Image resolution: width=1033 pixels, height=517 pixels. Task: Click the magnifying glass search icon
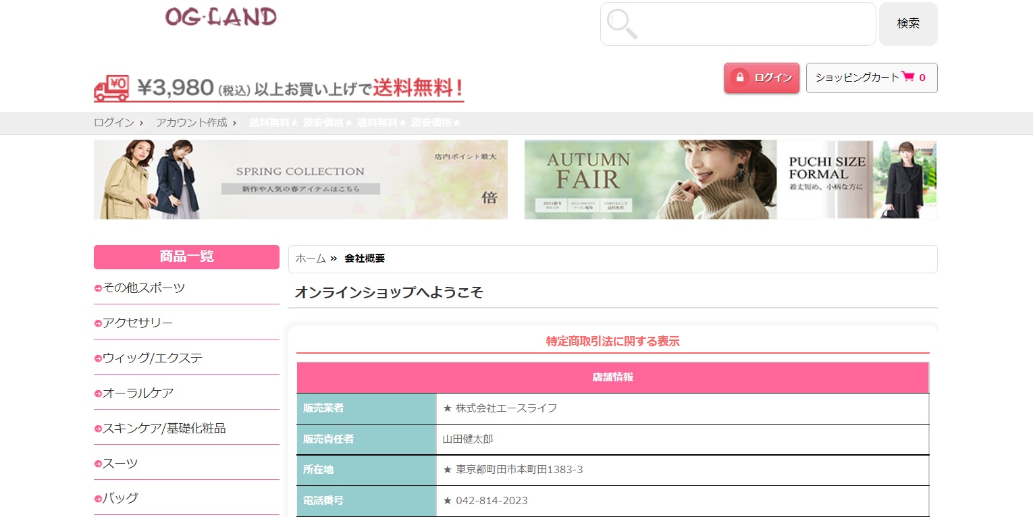[622, 24]
